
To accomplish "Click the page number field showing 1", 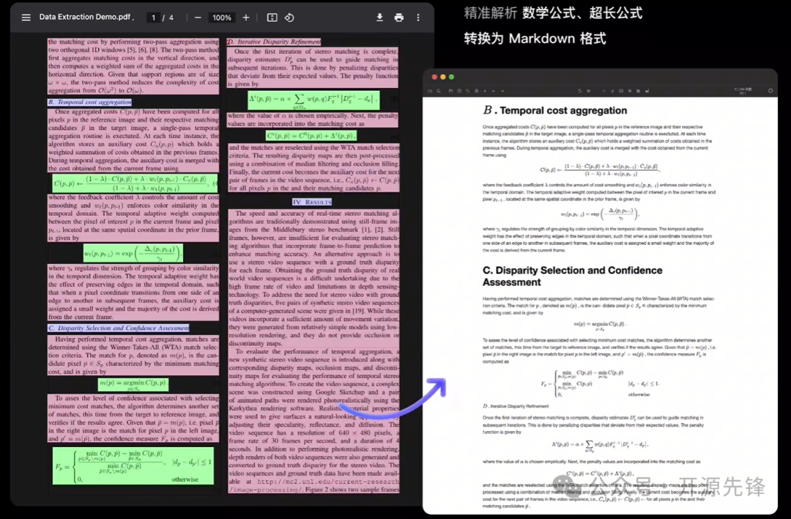I will [153, 18].
